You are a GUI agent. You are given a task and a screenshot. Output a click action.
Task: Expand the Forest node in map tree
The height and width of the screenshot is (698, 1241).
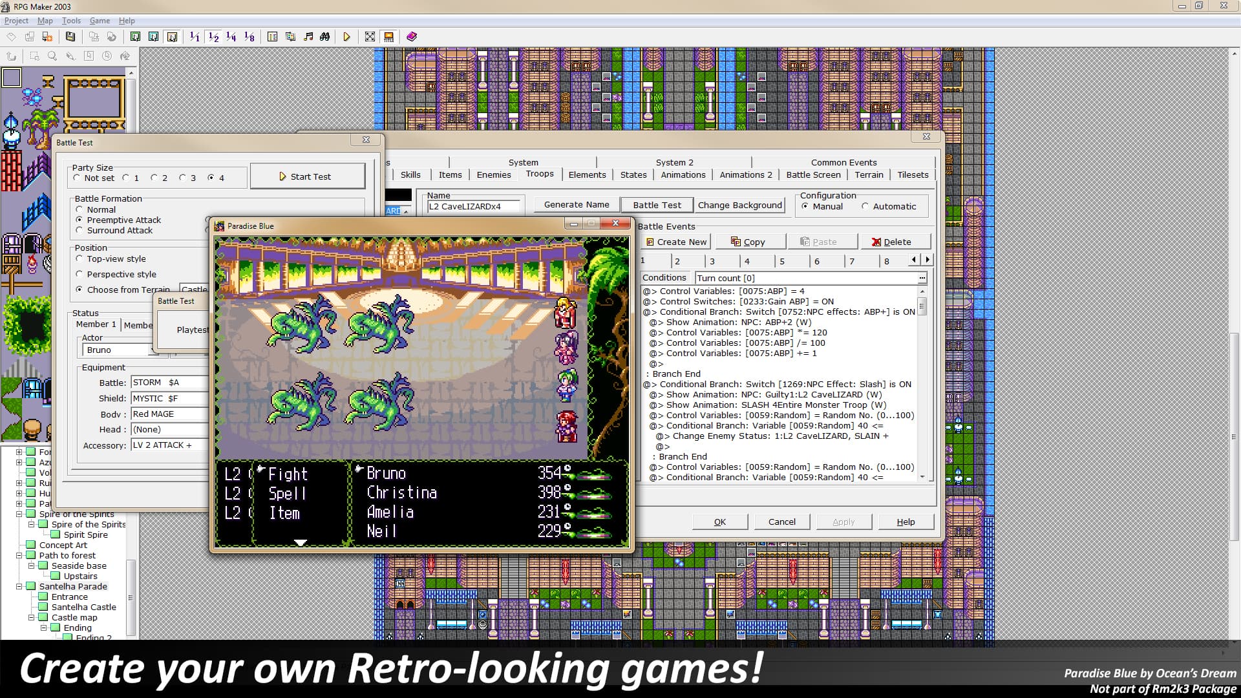(x=19, y=452)
